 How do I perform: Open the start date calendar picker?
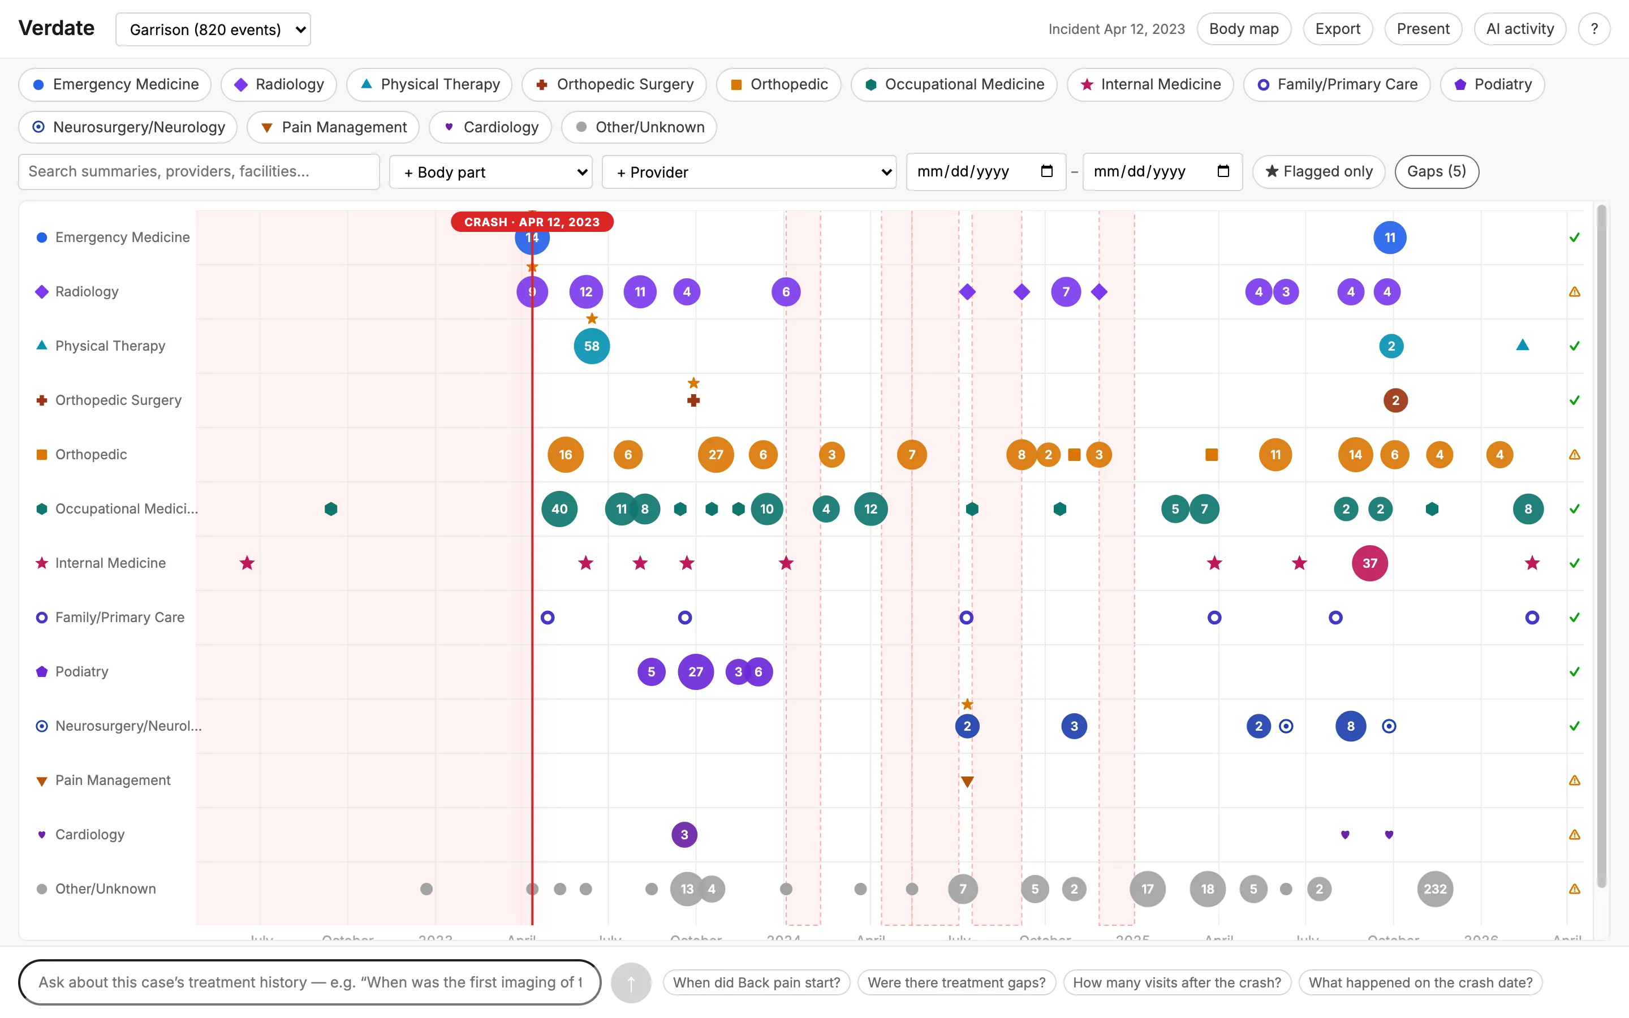tap(1047, 171)
